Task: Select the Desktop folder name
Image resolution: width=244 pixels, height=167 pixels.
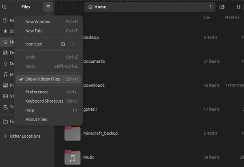Action: pyautogui.click(x=91, y=37)
